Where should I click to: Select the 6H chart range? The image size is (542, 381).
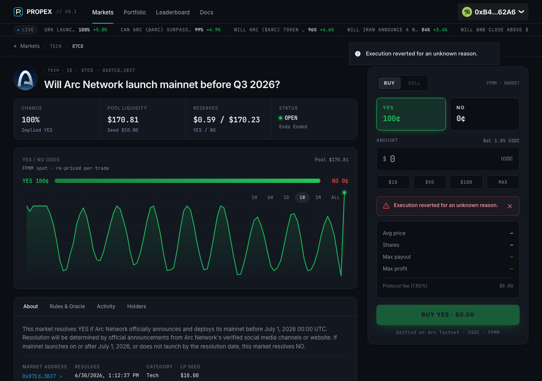point(270,198)
